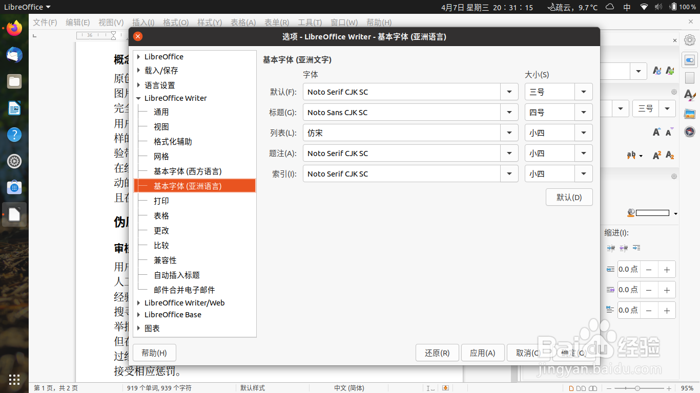Show Applications grid in the dock
Viewport: 700px width, 393px height.
14,379
